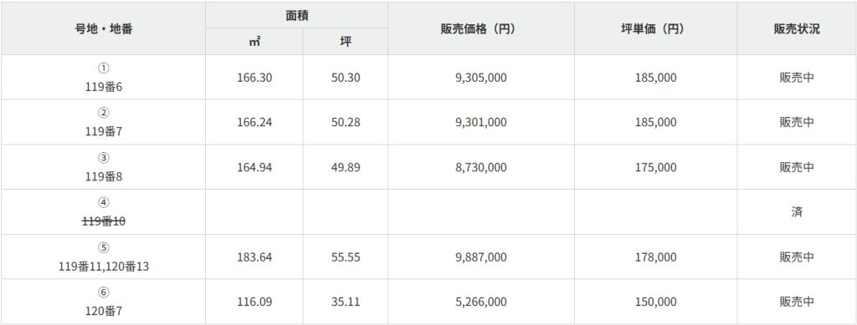Click 販売中 status in the 120番7 row
This screenshot has width=857, height=325.
pyautogui.click(x=797, y=302)
